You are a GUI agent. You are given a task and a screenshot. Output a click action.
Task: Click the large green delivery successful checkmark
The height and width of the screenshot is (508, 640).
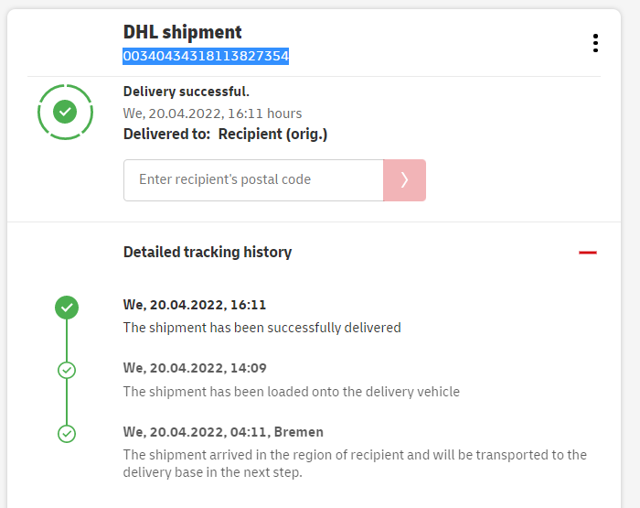point(65,112)
